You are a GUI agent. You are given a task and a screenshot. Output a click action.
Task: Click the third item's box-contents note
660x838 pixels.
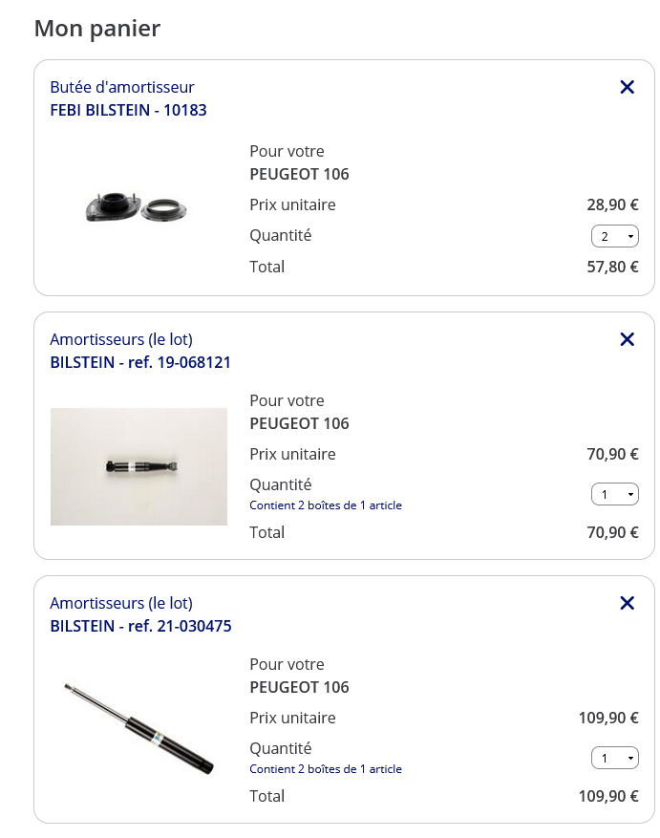tap(326, 769)
